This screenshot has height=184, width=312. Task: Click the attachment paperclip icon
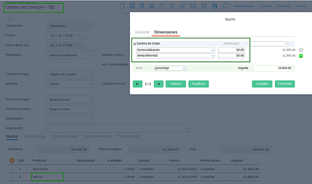pyautogui.click(x=183, y=6)
